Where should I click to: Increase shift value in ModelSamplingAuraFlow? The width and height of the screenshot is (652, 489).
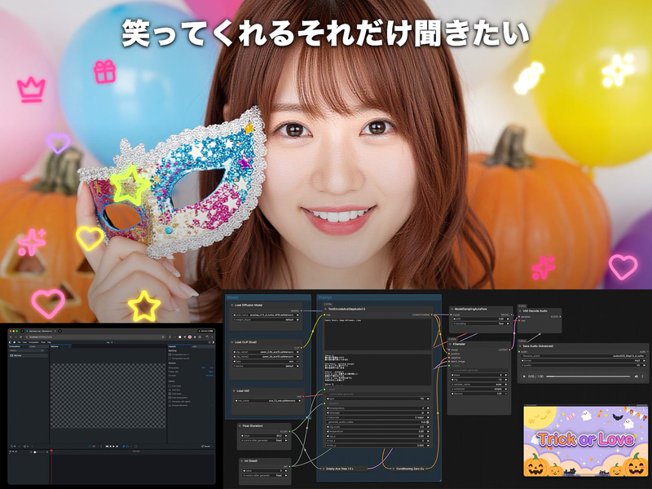[x=508, y=319]
